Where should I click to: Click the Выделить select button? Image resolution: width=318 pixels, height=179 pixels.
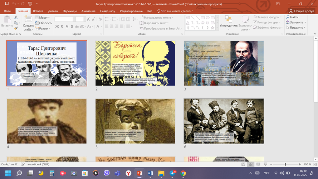(x=295, y=28)
